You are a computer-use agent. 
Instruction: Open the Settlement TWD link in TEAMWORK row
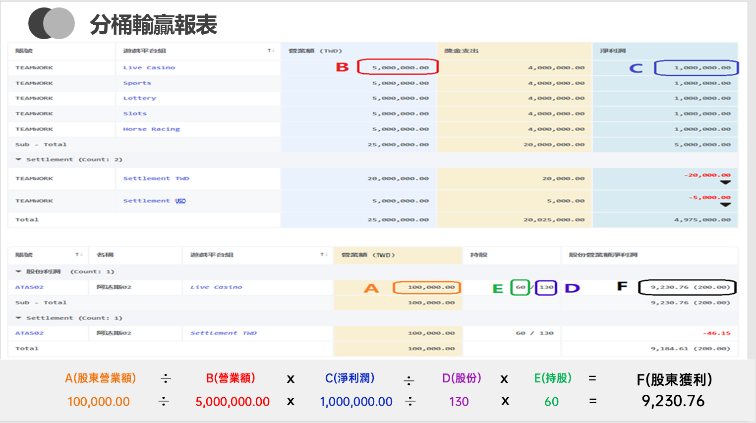156,178
